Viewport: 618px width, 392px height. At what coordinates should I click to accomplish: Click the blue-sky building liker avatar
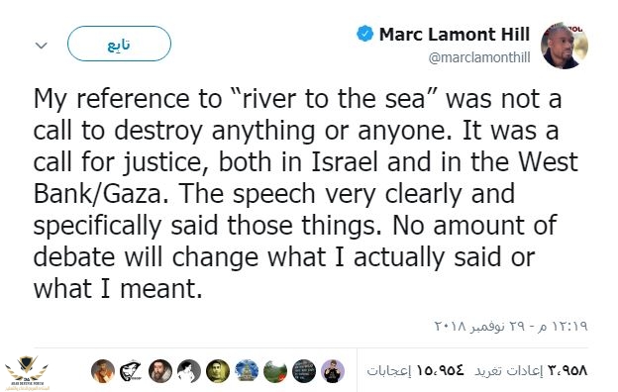[x=247, y=371]
